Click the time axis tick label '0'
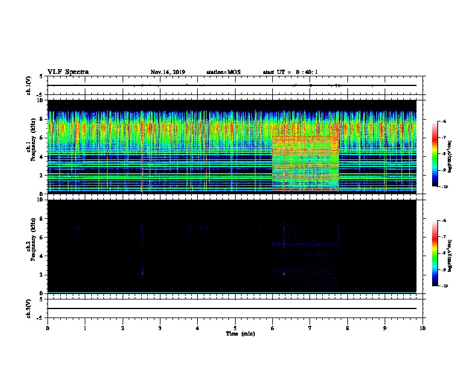The height and width of the screenshot is (368, 476). click(47, 328)
